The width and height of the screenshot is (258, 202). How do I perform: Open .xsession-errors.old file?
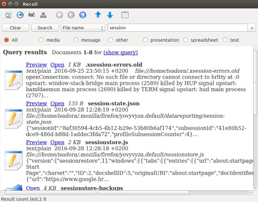(57, 65)
